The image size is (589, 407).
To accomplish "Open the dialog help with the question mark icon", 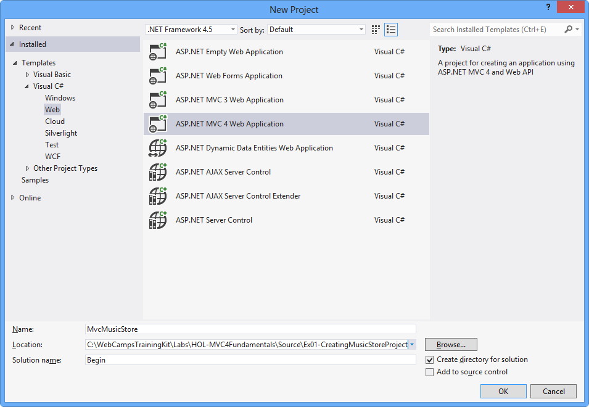I will pyautogui.click(x=548, y=8).
